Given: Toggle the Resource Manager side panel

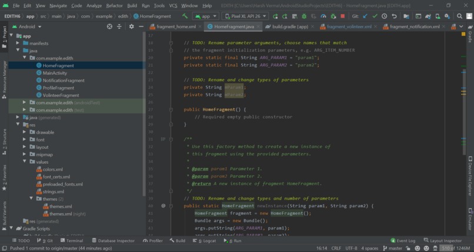Looking at the screenshot, I should [4, 77].
